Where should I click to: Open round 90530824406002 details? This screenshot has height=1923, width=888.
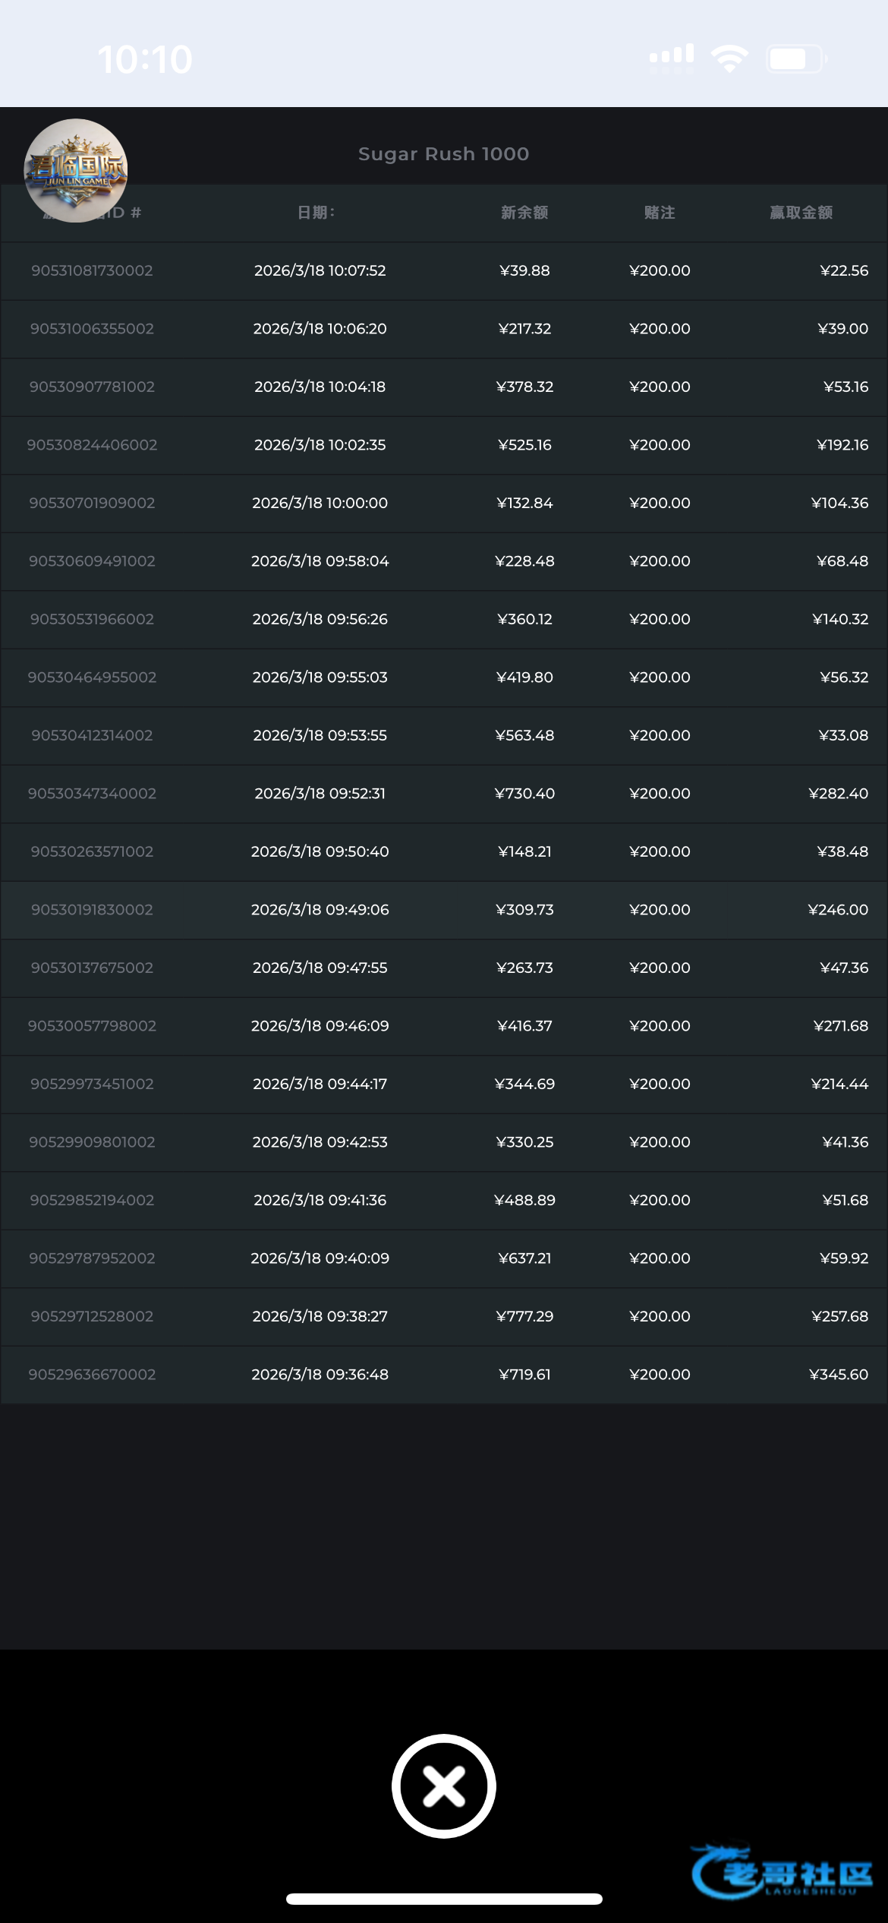point(92,445)
